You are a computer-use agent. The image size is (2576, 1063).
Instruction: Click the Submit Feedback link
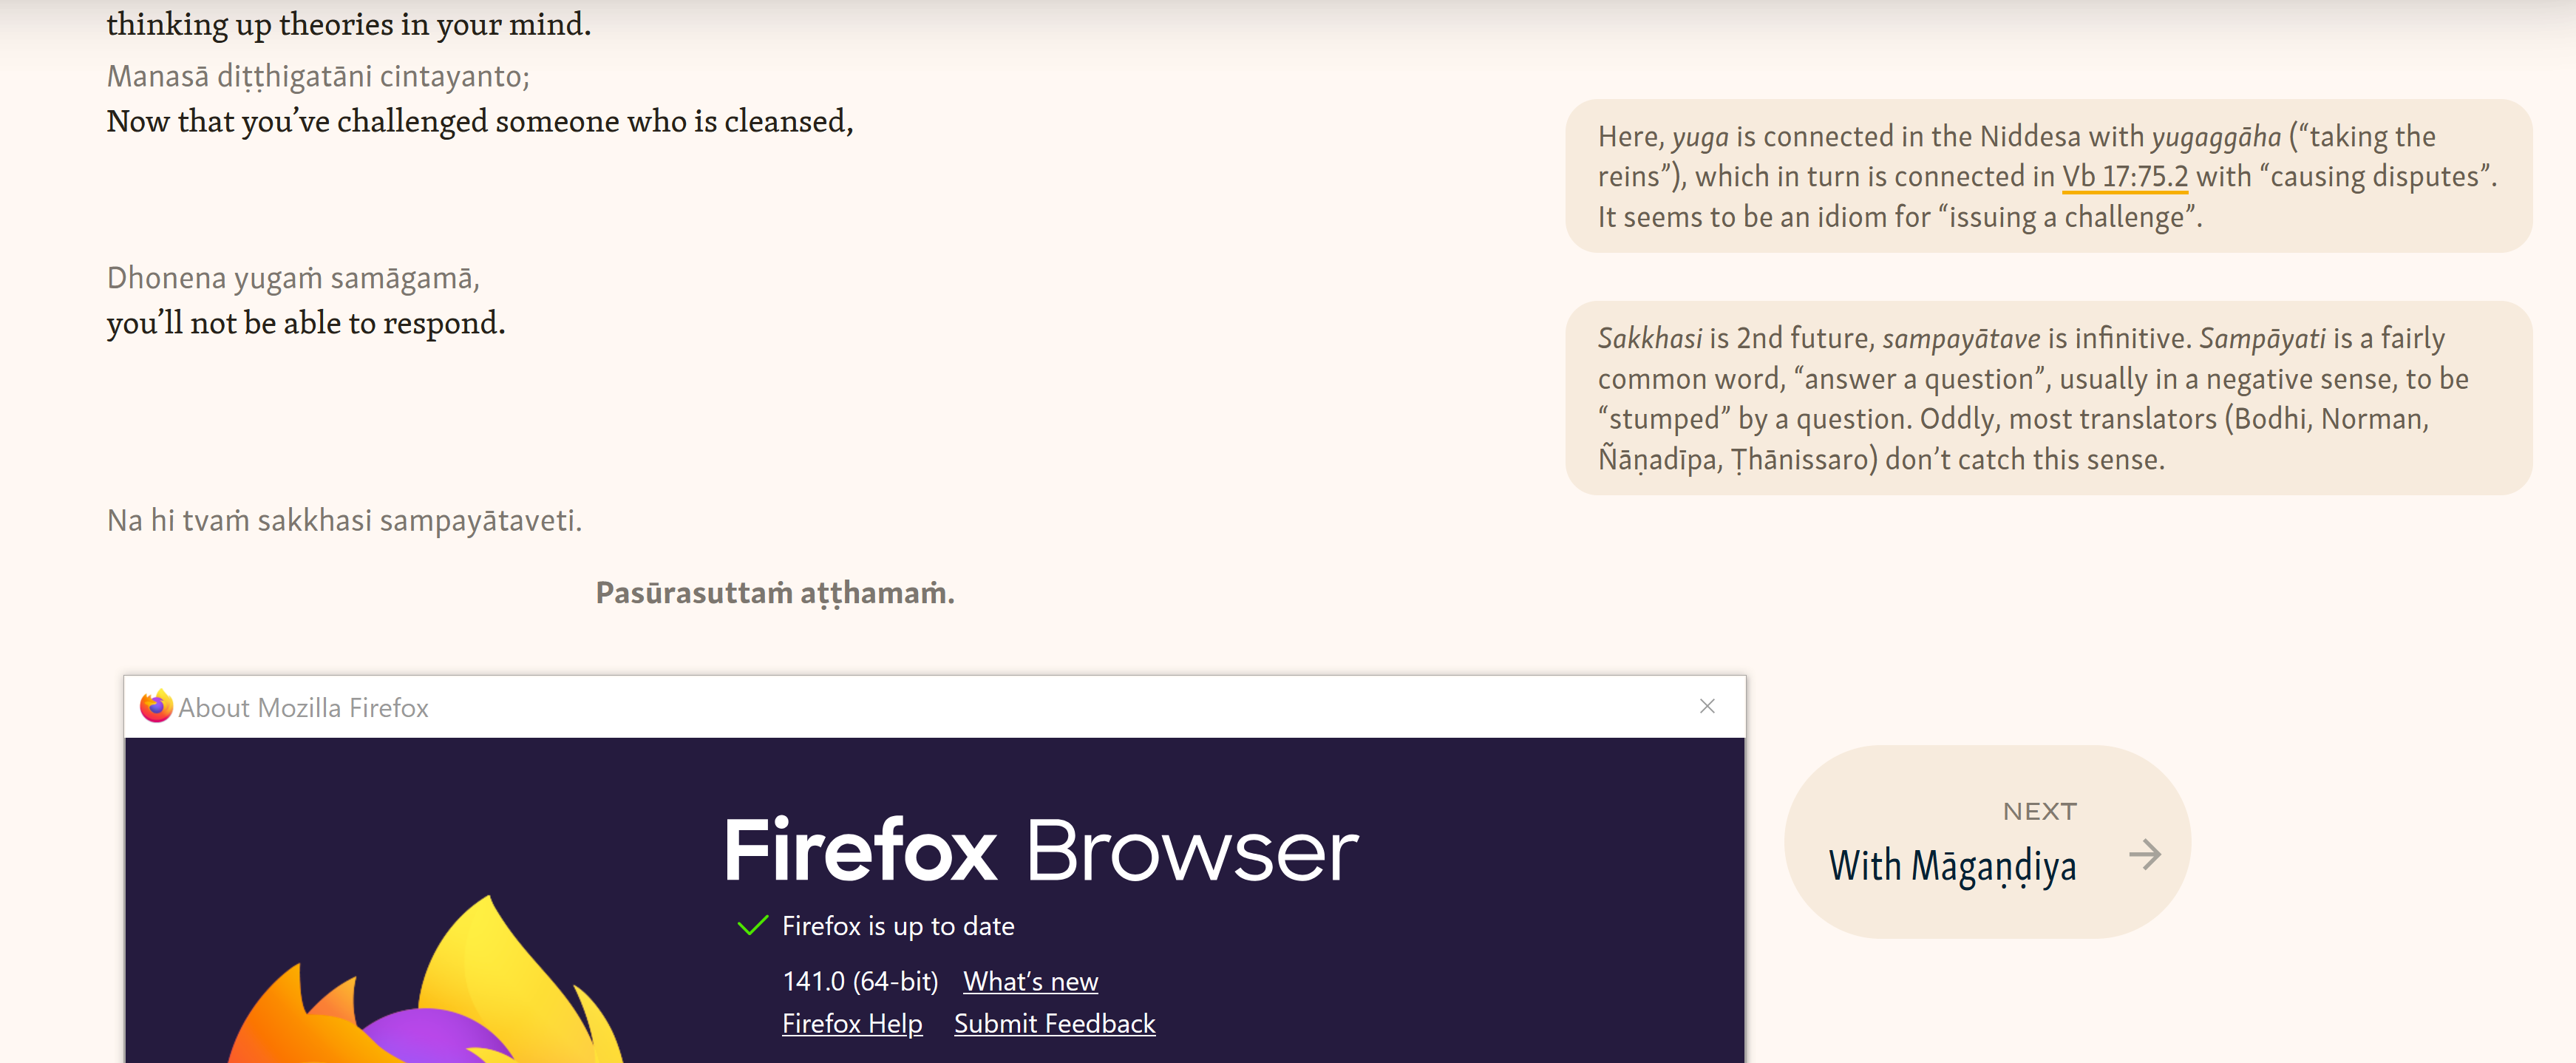[1054, 1024]
